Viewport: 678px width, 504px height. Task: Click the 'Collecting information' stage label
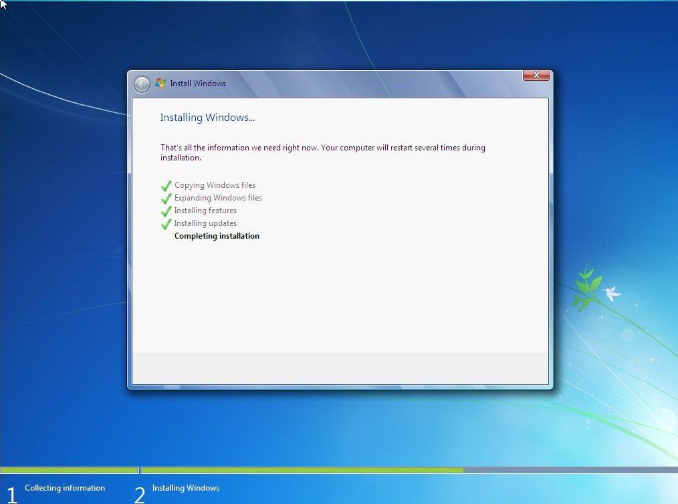pos(65,488)
